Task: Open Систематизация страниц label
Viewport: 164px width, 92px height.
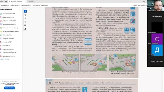Action: [x=10, y=28]
